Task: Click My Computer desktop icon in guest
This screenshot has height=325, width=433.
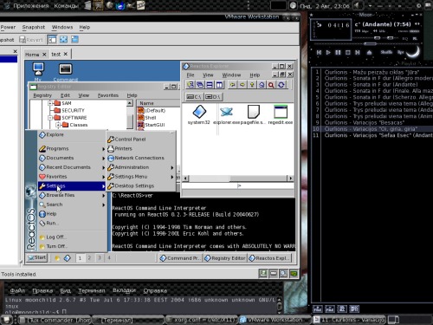Action: coord(38,72)
